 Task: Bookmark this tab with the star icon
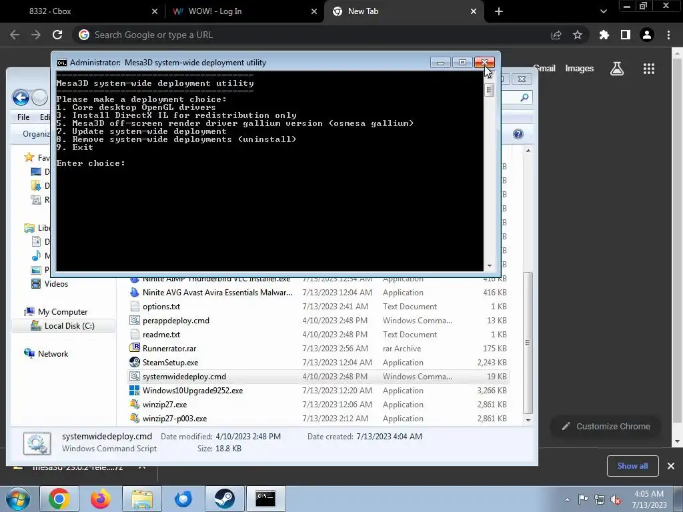pyautogui.click(x=578, y=35)
